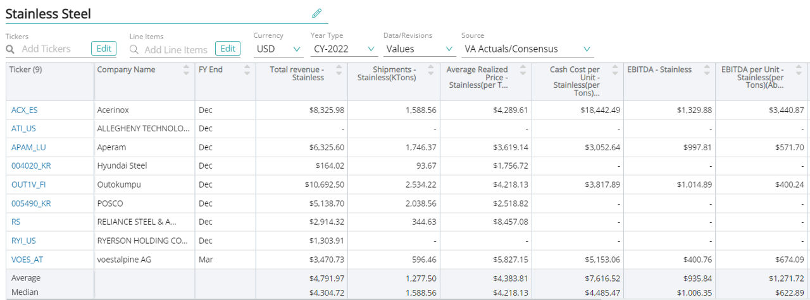Image resolution: width=810 pixels, height=300 pixels.
Task: Open the RS ticker link
Action: coord(16,222)
